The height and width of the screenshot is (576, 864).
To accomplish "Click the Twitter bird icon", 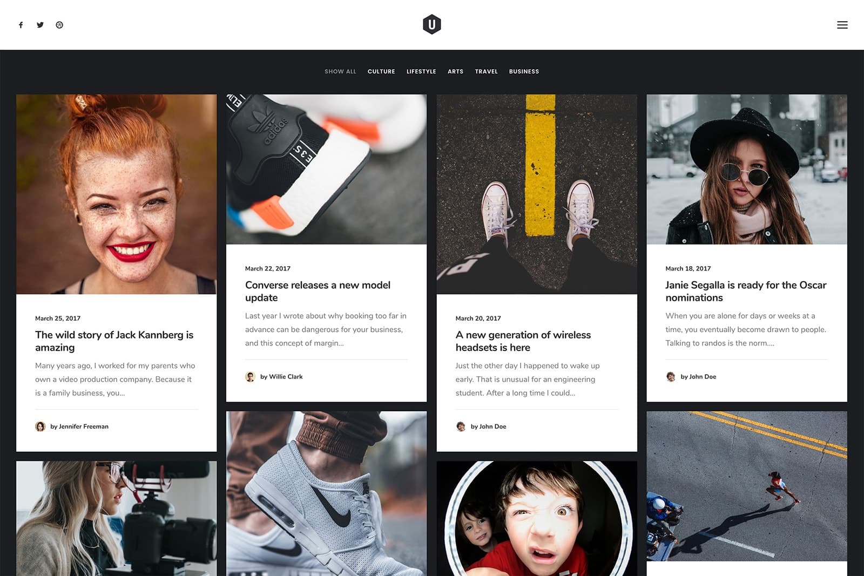I will pyautogui.click(x=40, y=25).
